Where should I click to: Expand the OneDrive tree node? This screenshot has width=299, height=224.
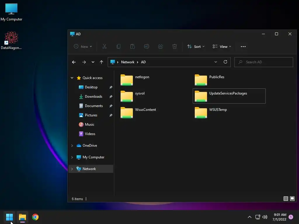pos(72,146)
